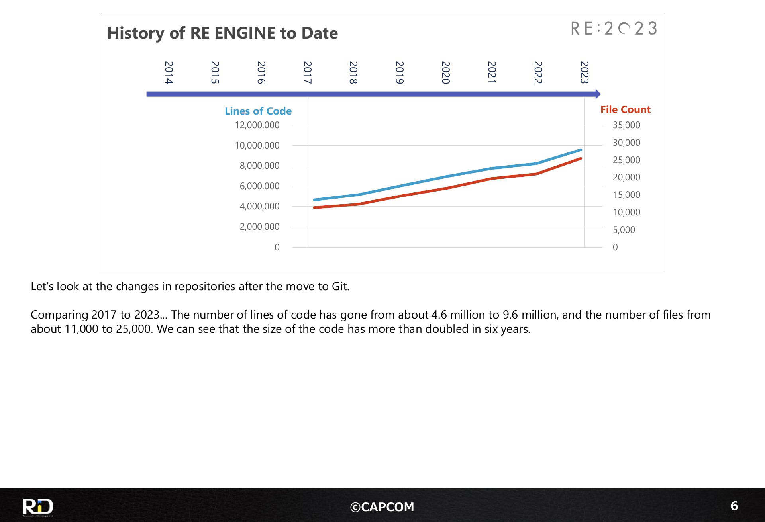The width and height of the screenshot is (765, 522).
Task: Select the 2020 year label
Action: (x=445, y=72)
